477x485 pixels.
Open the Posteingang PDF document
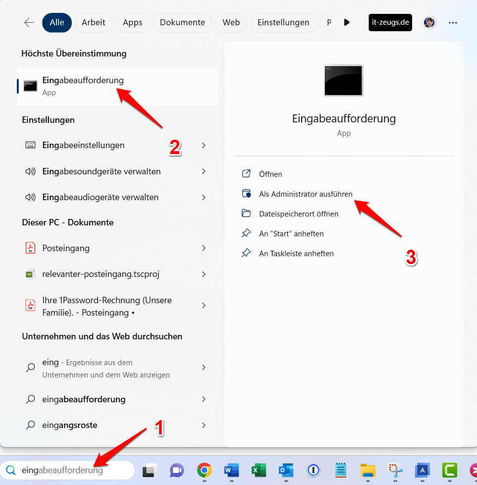[x=117, y=248]
